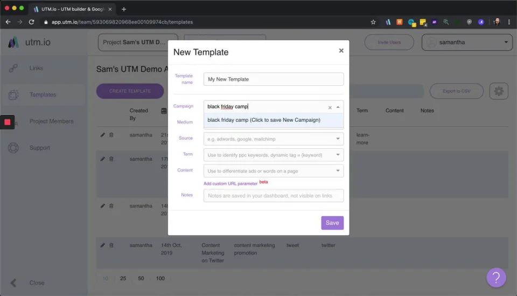517x296 pixels.
Task: Click the Created By column header
Action: (138, 114)
